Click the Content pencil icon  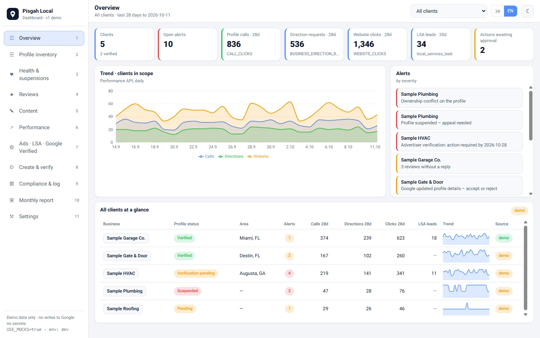(x=12, y=111)
